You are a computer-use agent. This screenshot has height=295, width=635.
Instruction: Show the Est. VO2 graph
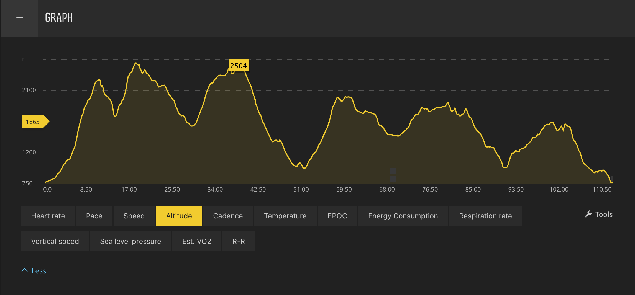pyautogui.click(x=197, y=241)
